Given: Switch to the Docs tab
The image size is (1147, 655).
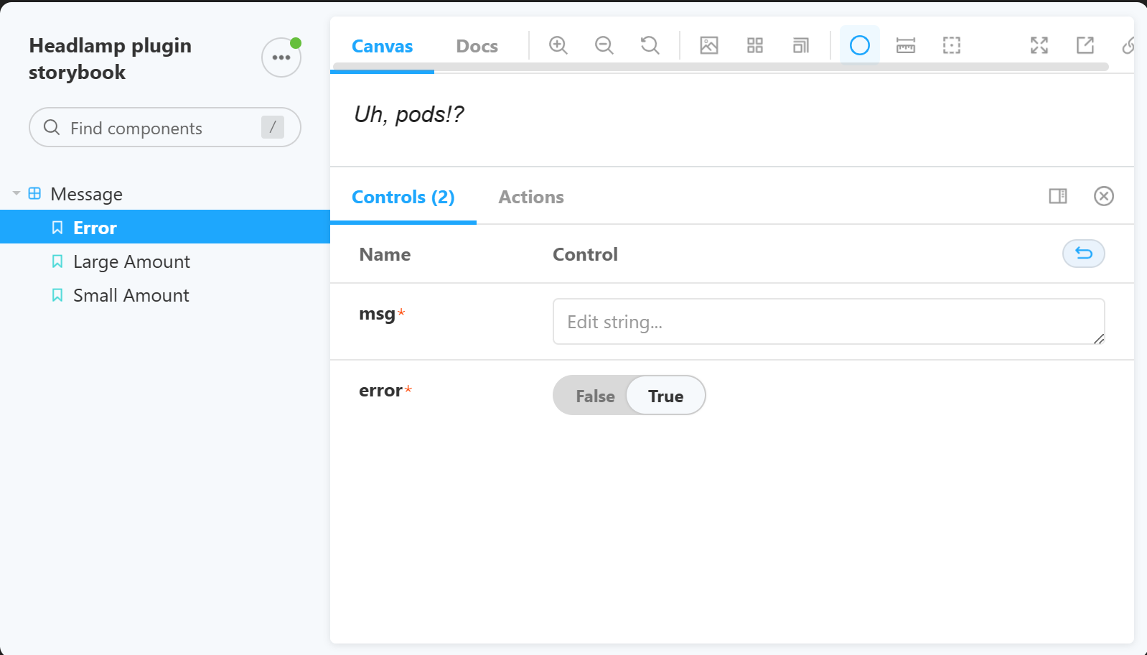Looking at the screenshot, I should [477, 46].
